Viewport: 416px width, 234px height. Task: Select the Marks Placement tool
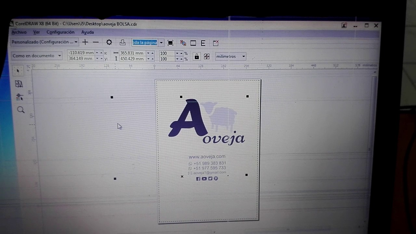[19, 97]
